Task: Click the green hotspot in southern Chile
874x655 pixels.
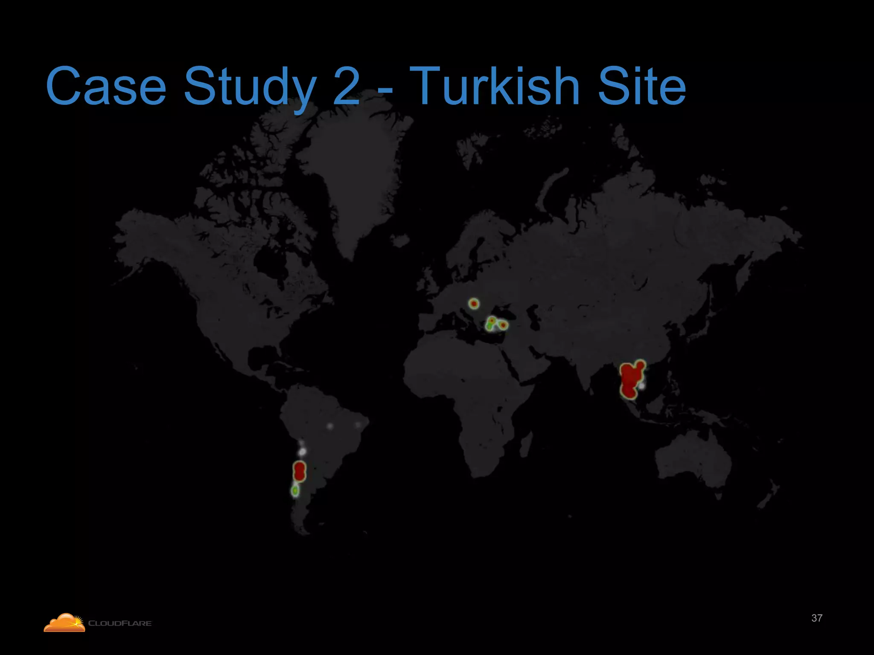Action: point(295,491)
